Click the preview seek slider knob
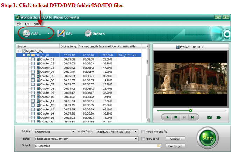This screenshot has width=231, height=152. pyautogui.click(x=190, y=110)
